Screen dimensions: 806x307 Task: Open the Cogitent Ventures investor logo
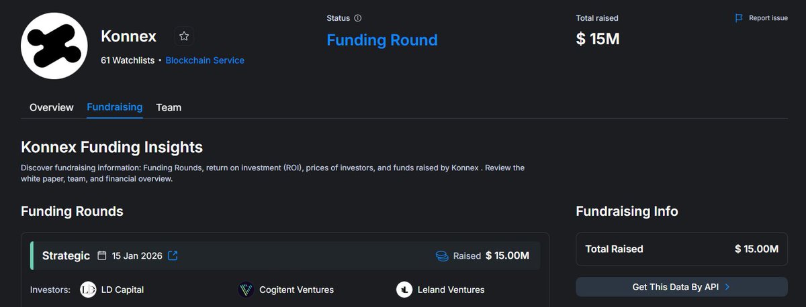(x=246, y=290)
